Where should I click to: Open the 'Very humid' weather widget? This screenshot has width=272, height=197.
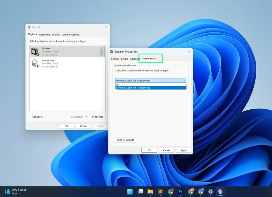click(15, 191)
